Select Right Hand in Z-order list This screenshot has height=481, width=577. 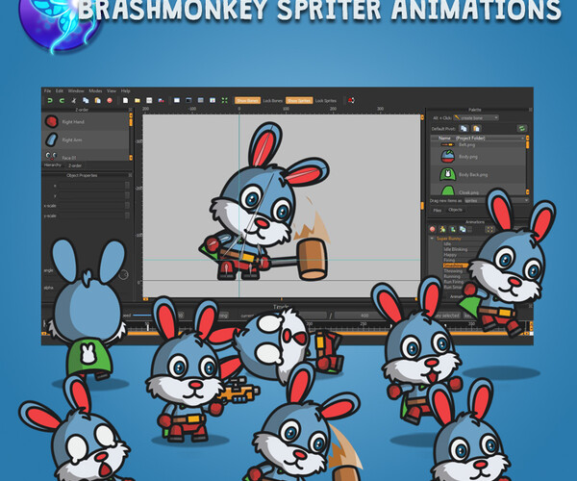pos(87,122)
